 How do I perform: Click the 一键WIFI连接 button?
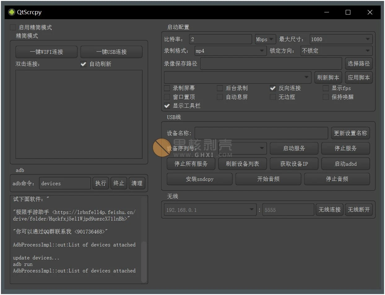click(46, 52)
